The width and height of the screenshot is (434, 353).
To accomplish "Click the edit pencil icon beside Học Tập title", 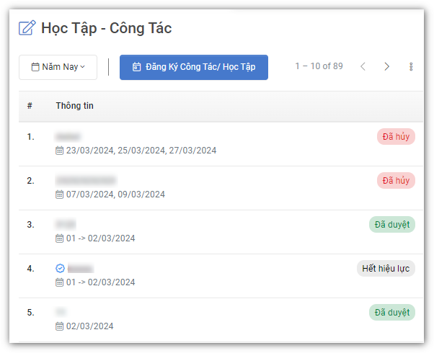I will coord(27,29).
